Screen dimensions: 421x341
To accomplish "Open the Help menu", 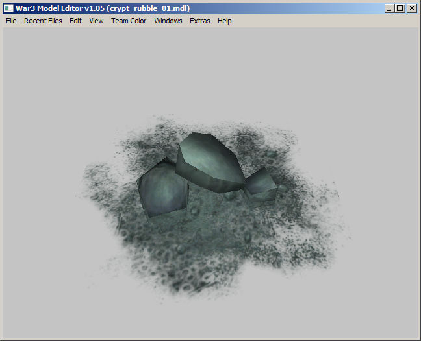I will pyautogui.click(x=224, y=21).
